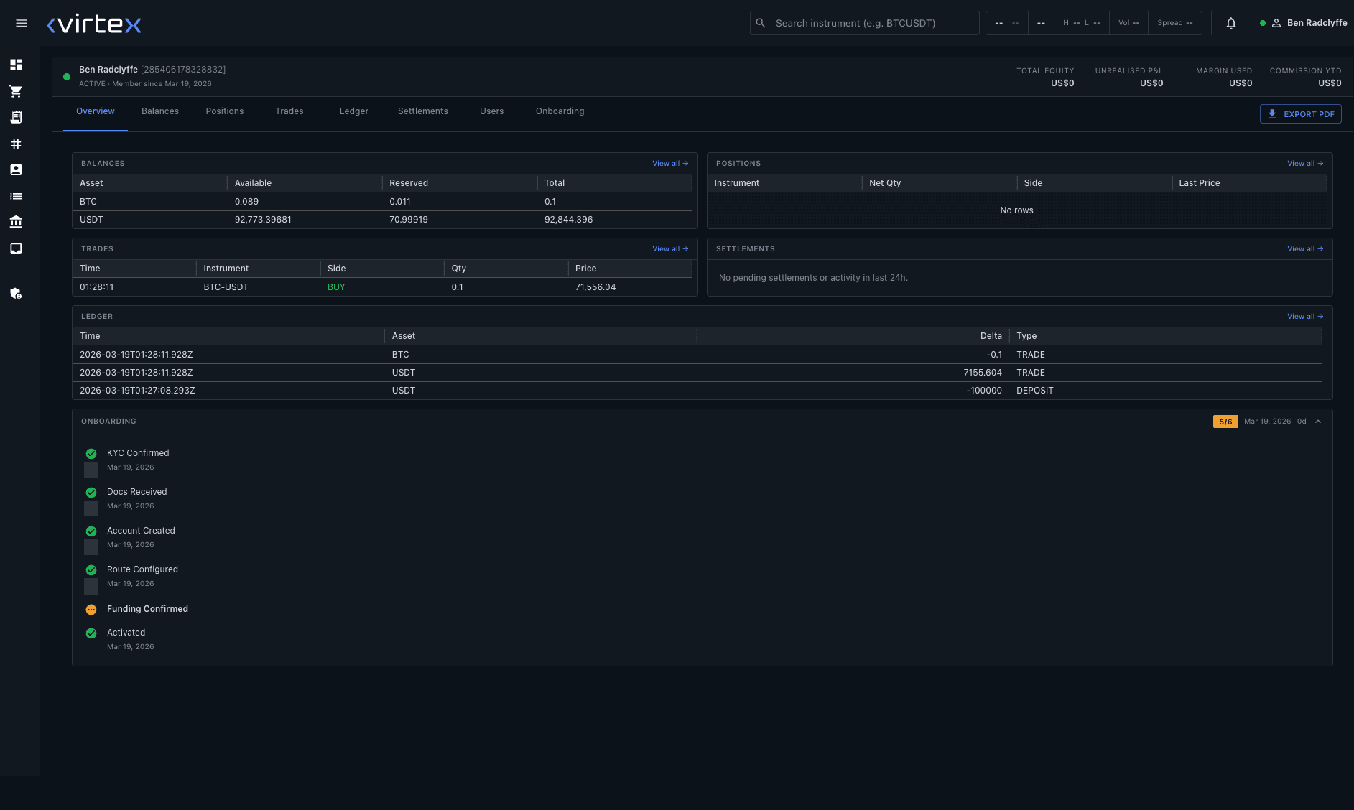The height and width of the screenshot is (810, 1354).
Task: Switch to the Trades tab
Action: click(x=289, y=111)
